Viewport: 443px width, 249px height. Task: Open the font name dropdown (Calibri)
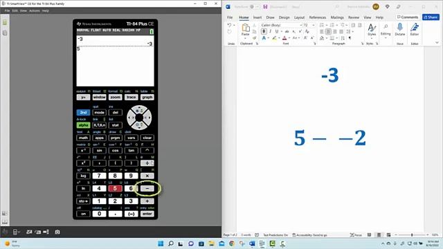coord(300,25)
